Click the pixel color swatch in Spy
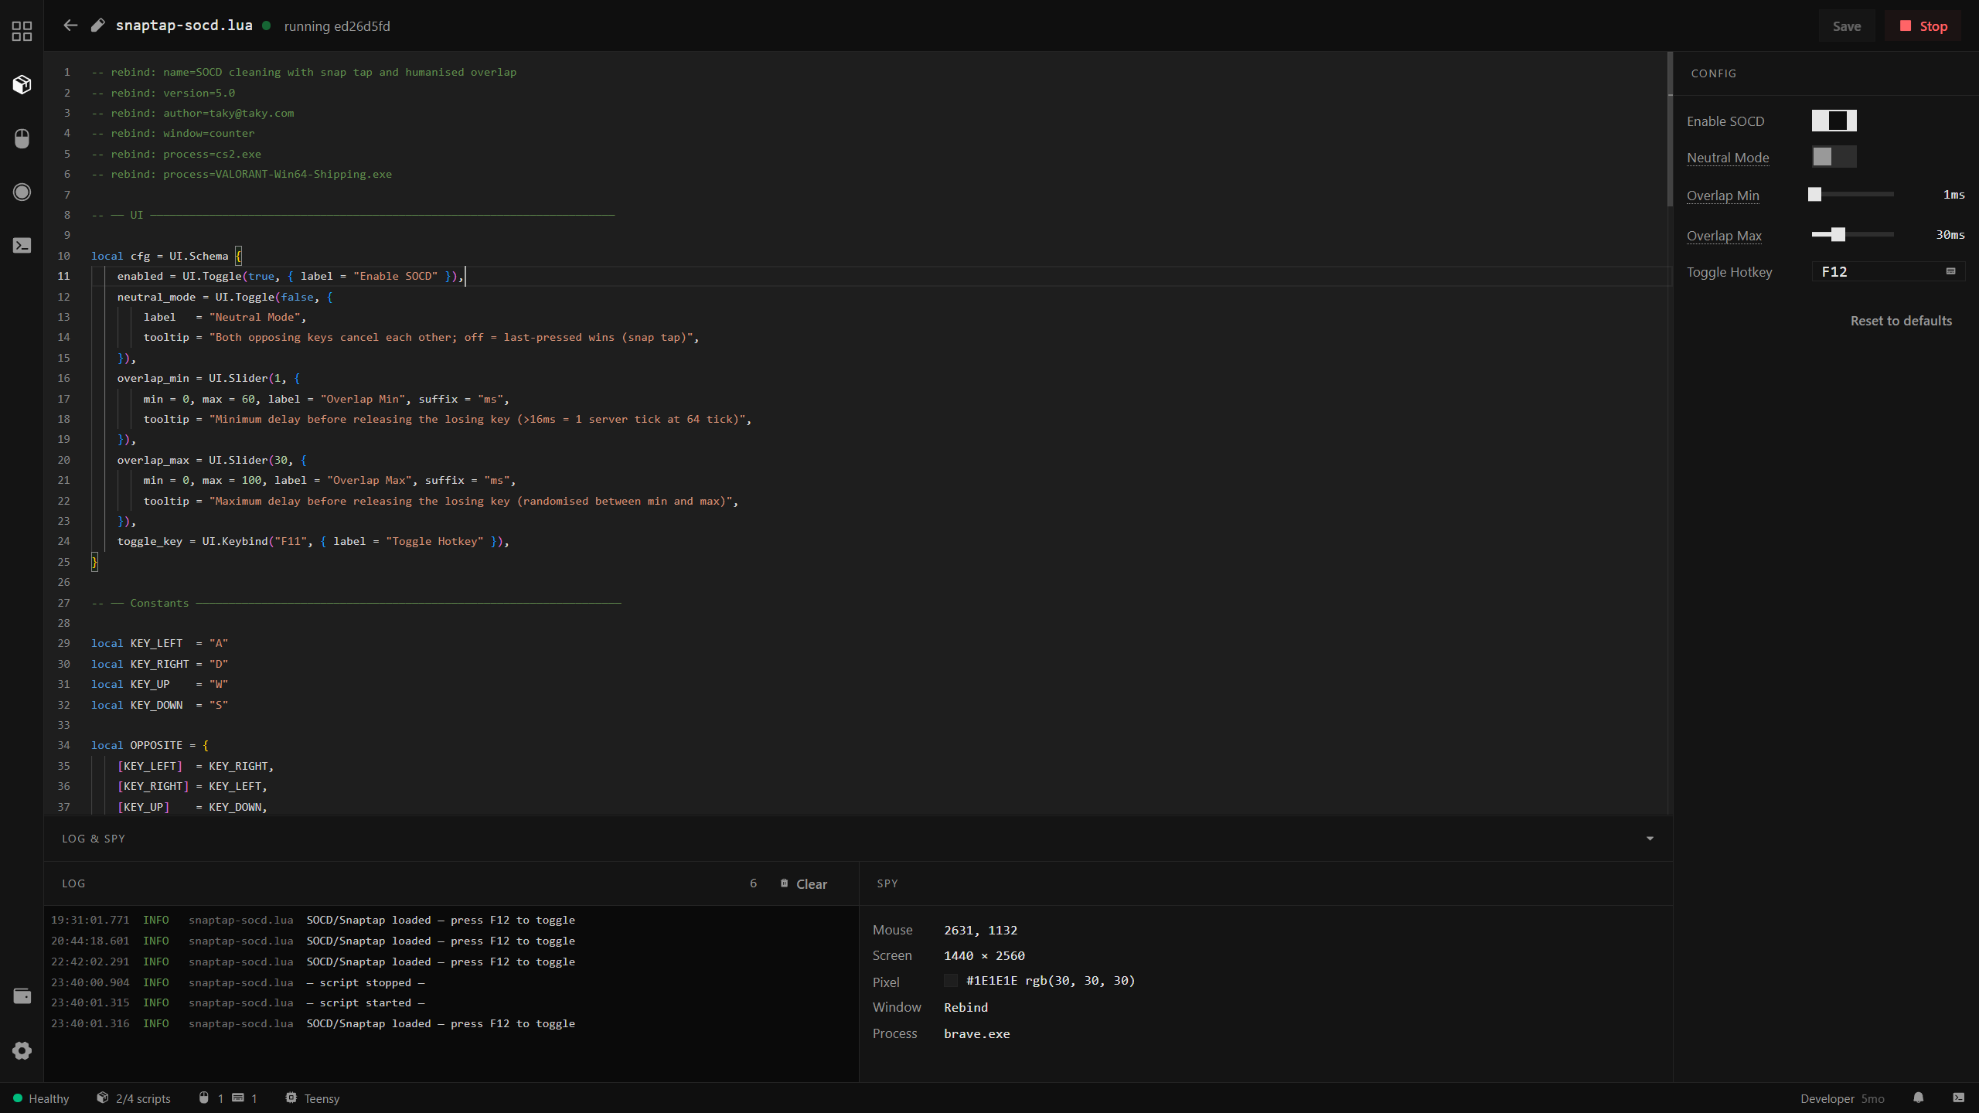This screenshot has width=1979, height=1113. (951, 981)
